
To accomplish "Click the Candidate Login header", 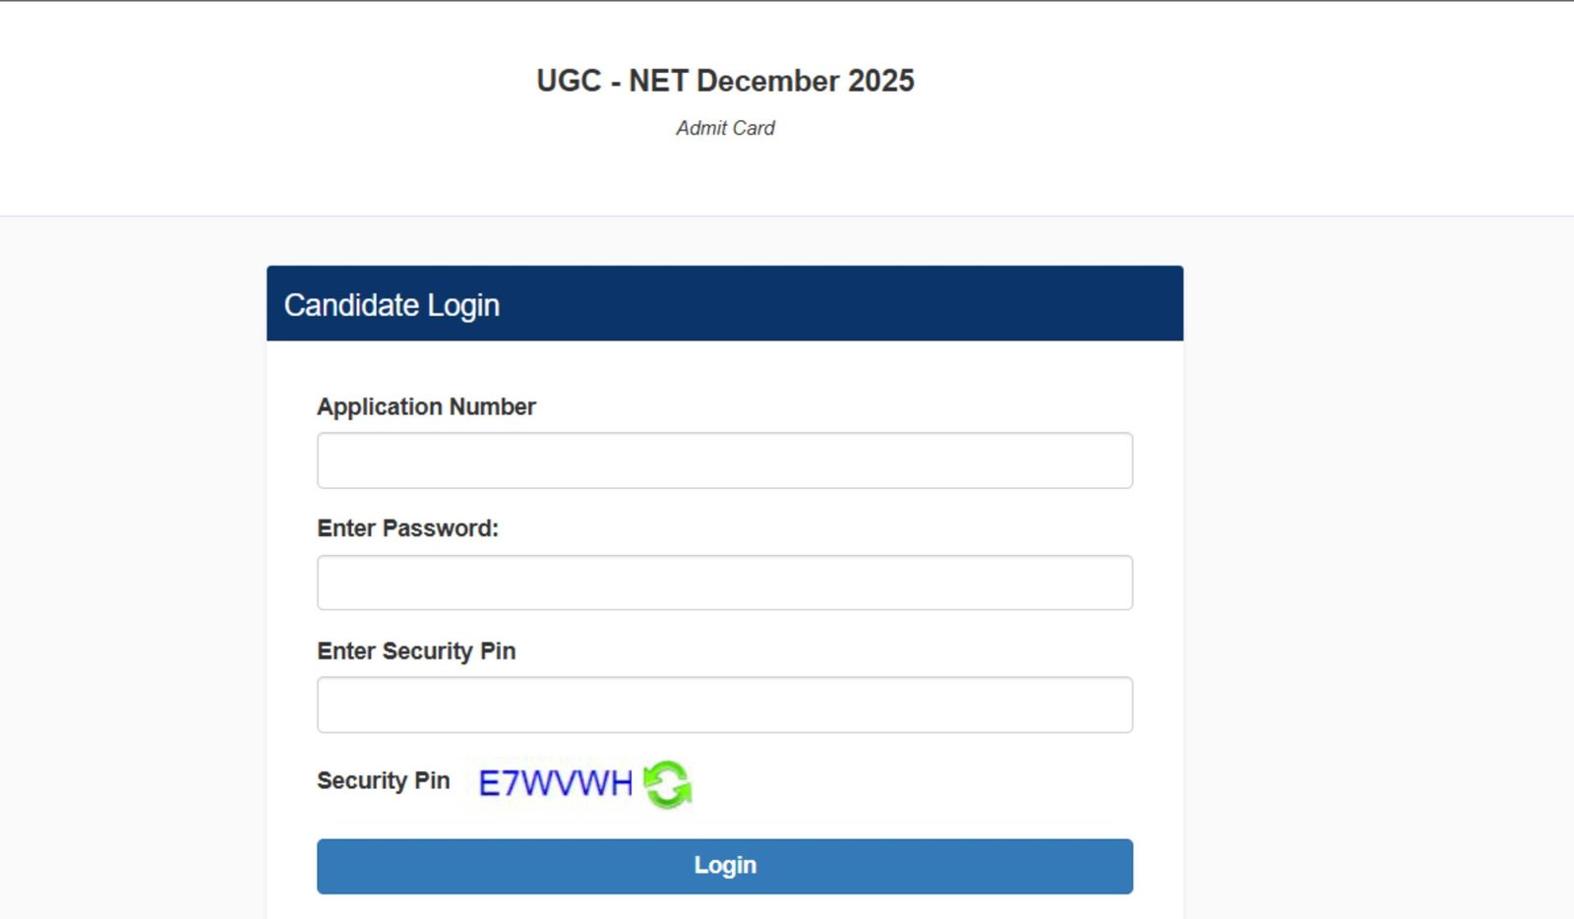I will point(392,305).
